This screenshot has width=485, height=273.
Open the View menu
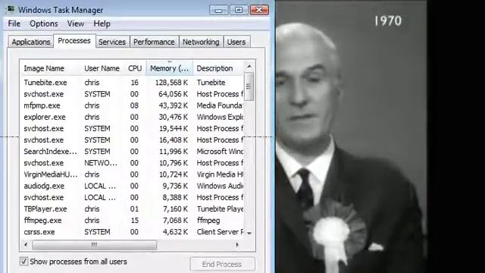[x=76, y=24]
